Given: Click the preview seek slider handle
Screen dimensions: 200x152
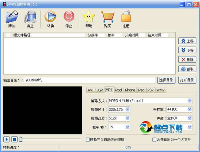Looking at the screenshot, I should pyautogui.click(x=21, y=139).
